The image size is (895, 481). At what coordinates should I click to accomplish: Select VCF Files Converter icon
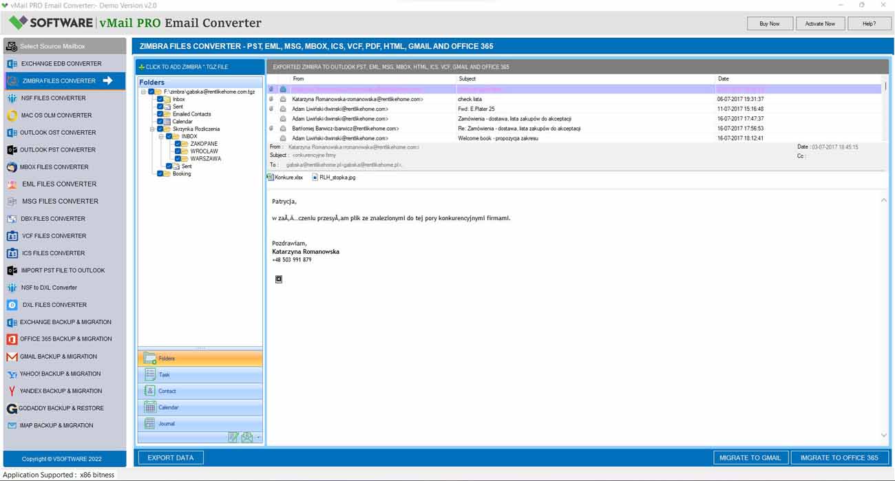tap(12, 236)
